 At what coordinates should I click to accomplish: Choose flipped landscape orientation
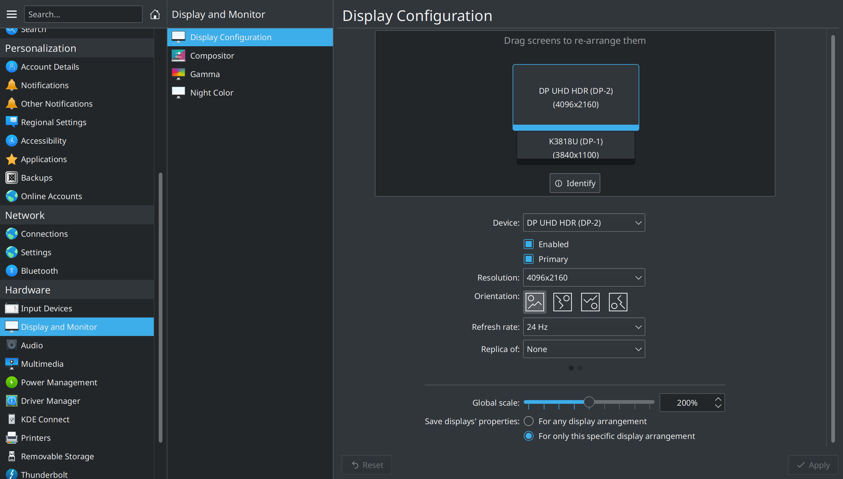[589, 302]
